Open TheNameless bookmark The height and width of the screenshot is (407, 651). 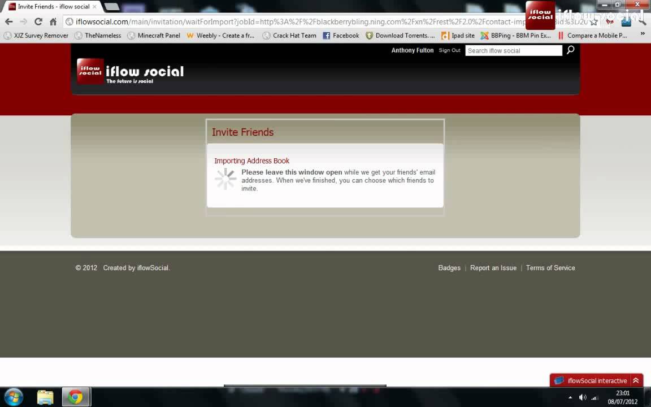[x=98, y=36]
